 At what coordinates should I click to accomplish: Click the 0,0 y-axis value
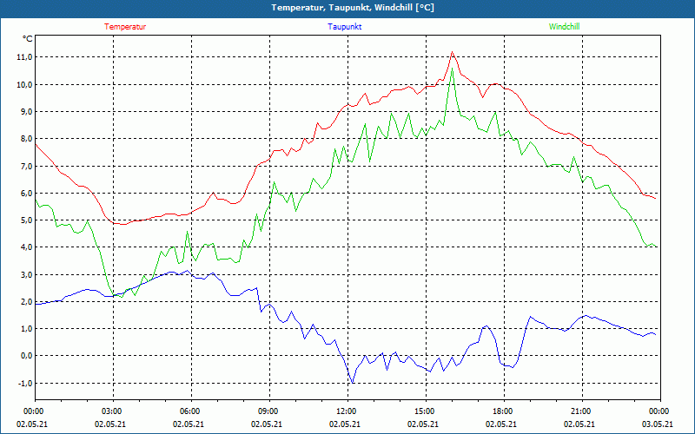[25, 356]
